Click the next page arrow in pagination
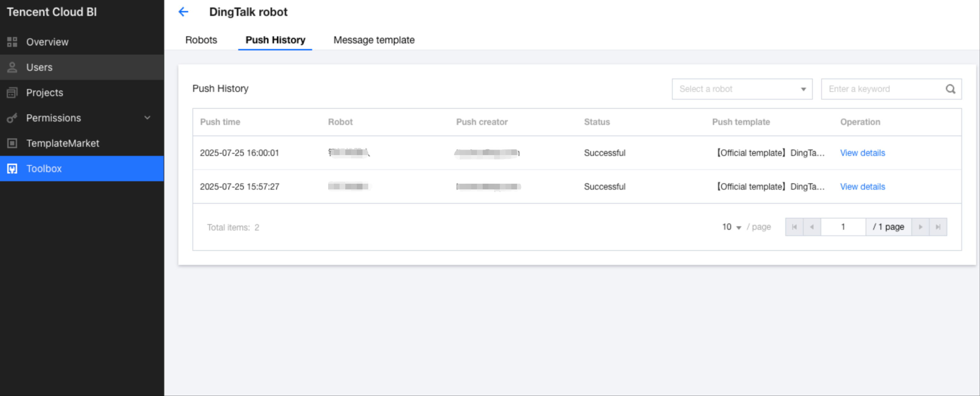Image resolution: width=980 pixels, height=396 pixels. coord(920,227)
